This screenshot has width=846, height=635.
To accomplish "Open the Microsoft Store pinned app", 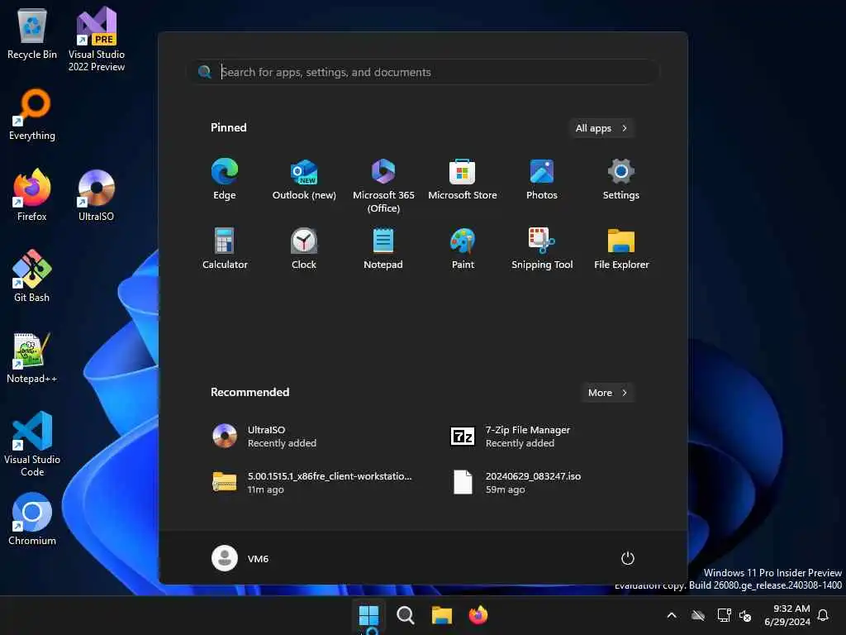I will 463,179.
